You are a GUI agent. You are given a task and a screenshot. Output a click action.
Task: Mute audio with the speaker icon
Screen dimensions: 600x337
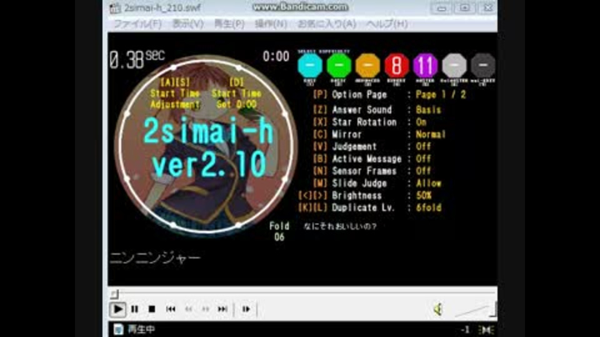tap(438, 309)
